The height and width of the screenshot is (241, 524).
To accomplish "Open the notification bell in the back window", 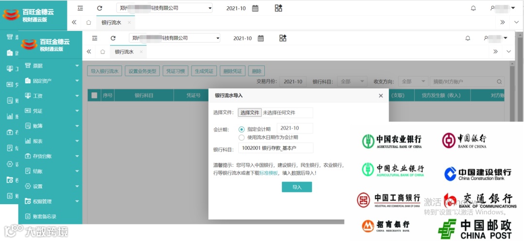I will coord(473,8).
